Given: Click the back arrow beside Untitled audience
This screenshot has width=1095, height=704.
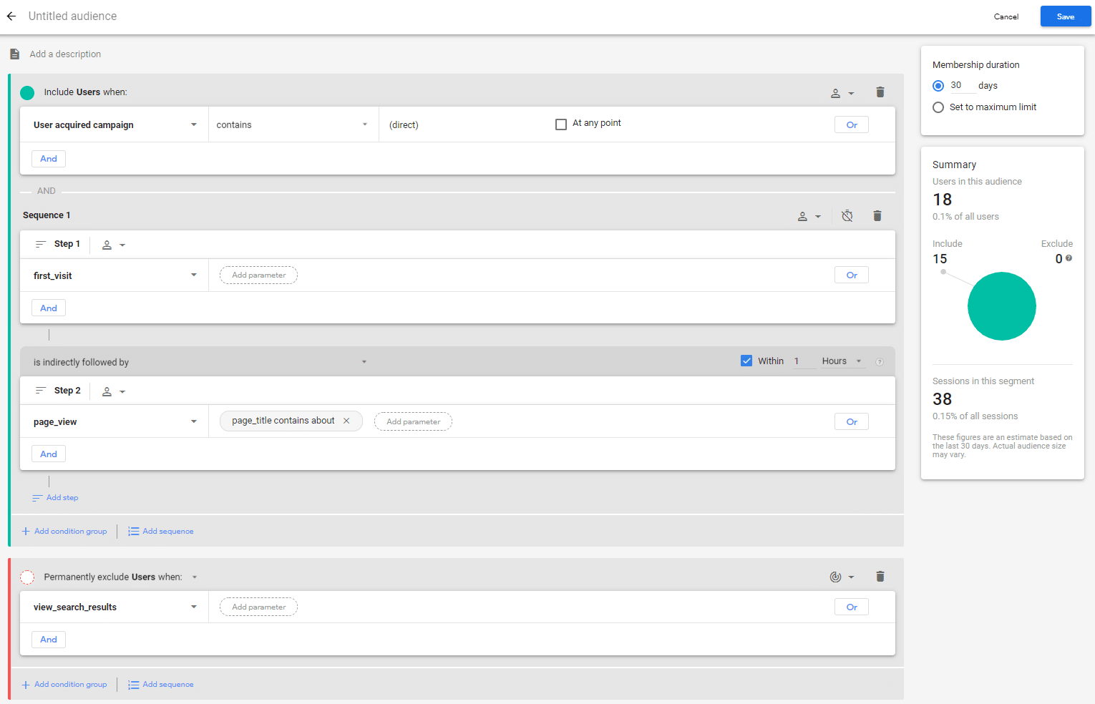Looking at the screenshot, I should click(x=11, y=16).
